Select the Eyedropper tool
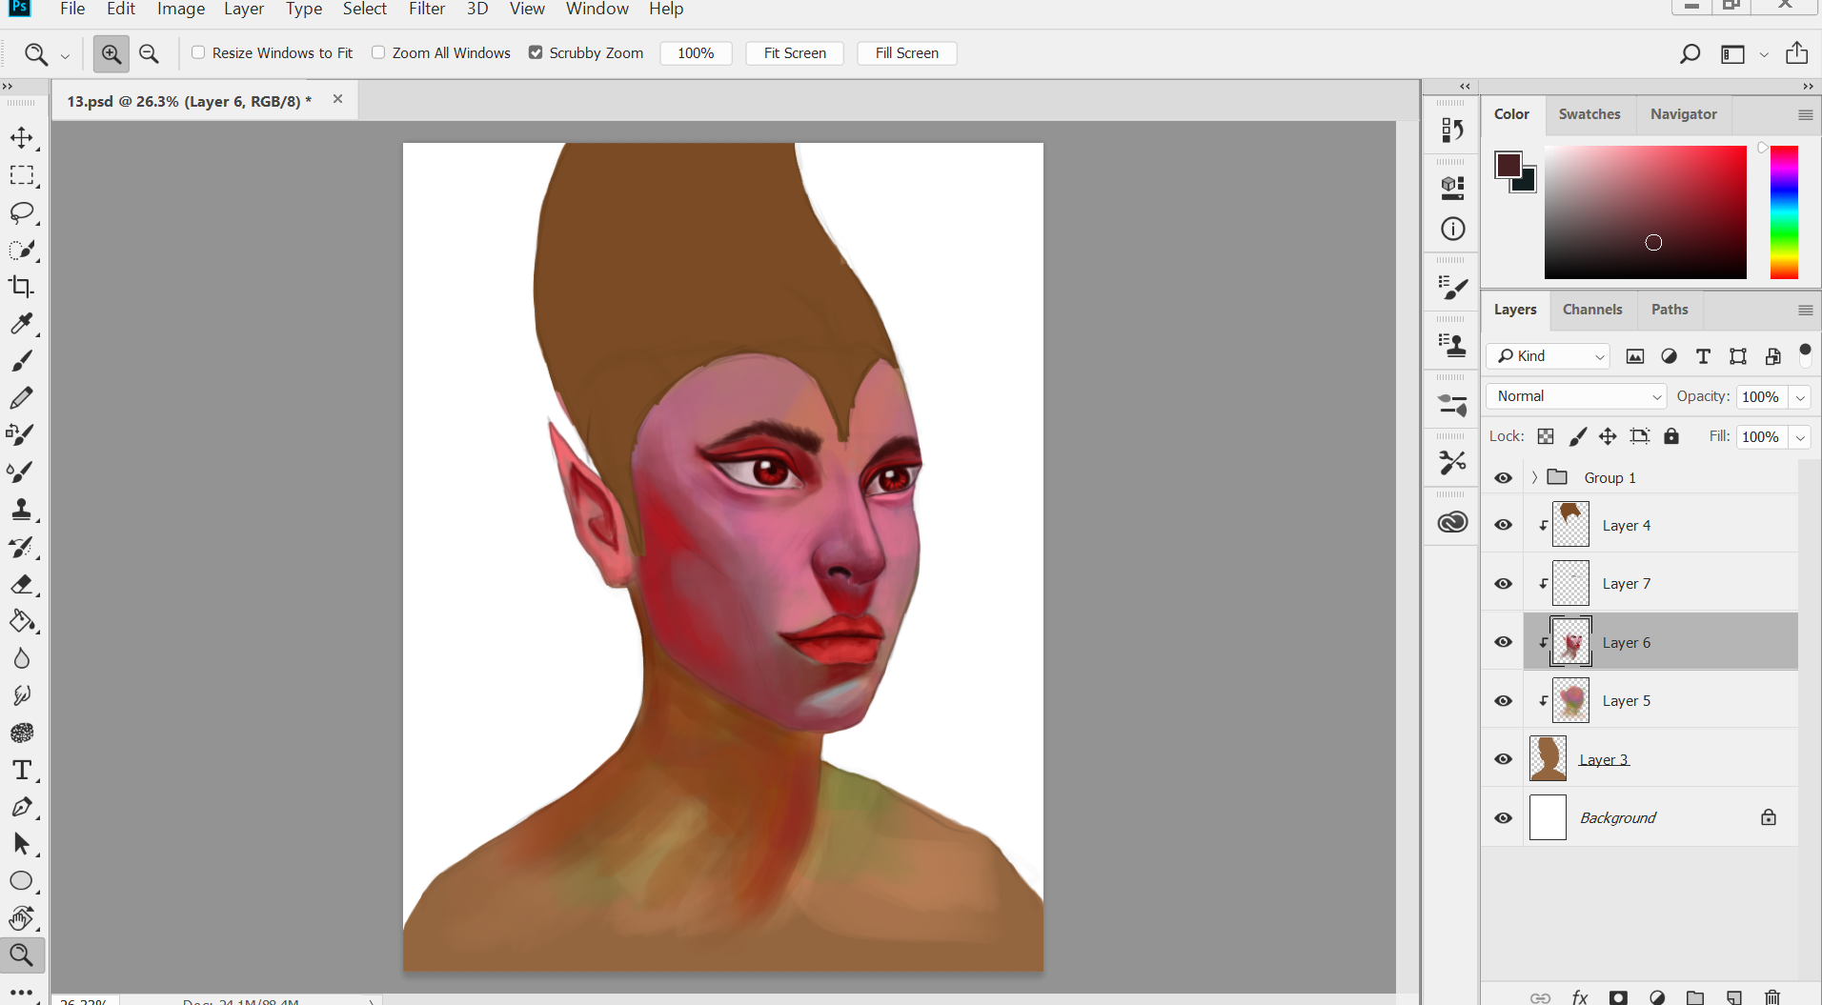The image size is (1822, 1005). click(21, 324)
